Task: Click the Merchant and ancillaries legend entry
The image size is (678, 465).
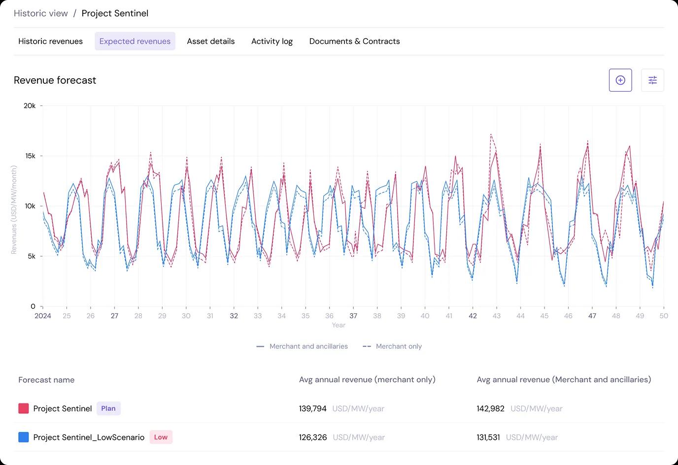Action: click(302, 346)
